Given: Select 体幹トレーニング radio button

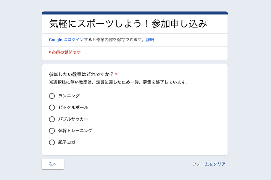Looking at the screenshot, I should click(52, 131).
